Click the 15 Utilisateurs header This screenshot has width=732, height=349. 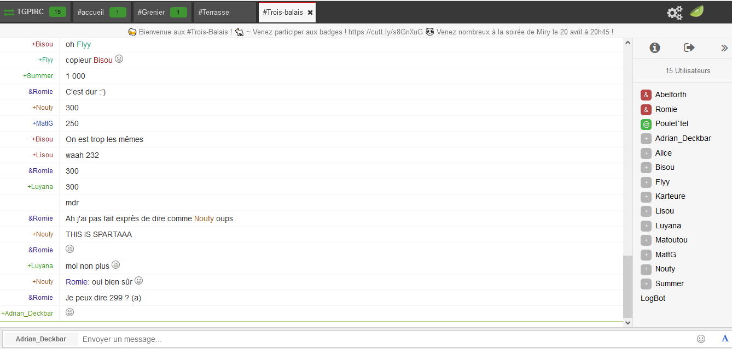pos(688,70)
